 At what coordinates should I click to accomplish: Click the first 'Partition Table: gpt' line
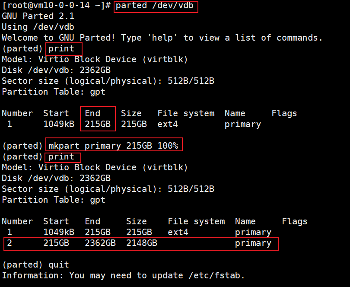click(x=54, y=92)
